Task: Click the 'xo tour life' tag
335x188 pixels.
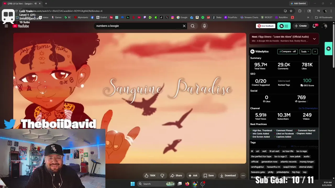Action: [x=288, y=151]
